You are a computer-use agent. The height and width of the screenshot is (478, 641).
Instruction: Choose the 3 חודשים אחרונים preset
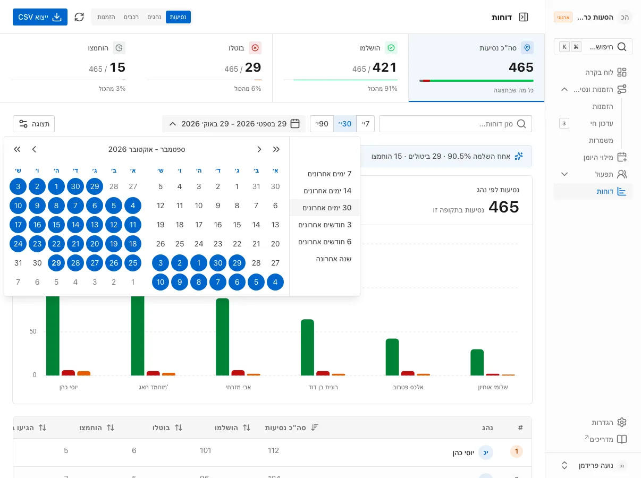click(325, 225)
